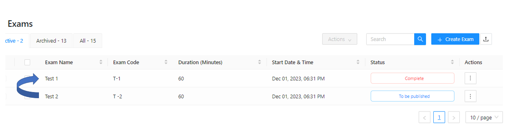Sort by Start Date & Time arrows
This screenshot has width=510, height=140.
(358, 62)
